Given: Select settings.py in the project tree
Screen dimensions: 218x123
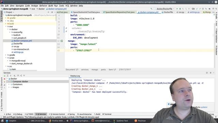Looking at the screenshot, I should [x=18, y=52].
